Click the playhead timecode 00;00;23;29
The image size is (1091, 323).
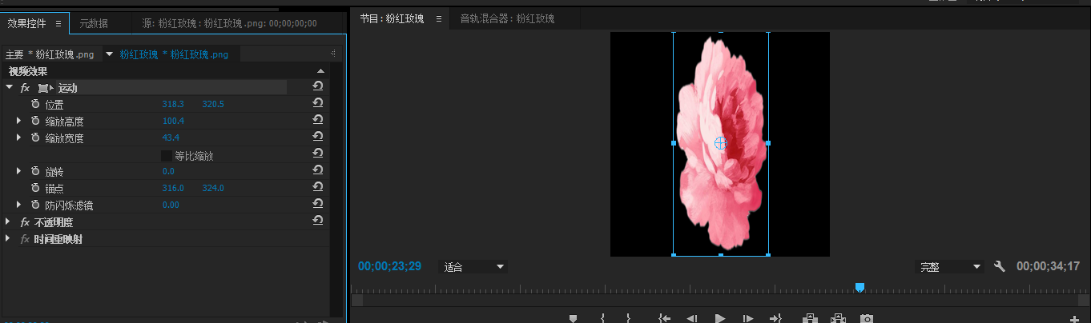[389, 266]
